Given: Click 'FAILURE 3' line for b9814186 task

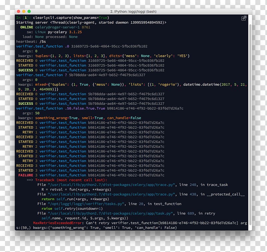Looking at the screenshot, I should [91, 175].
